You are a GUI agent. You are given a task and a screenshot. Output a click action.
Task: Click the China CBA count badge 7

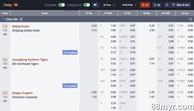(21, 19)
